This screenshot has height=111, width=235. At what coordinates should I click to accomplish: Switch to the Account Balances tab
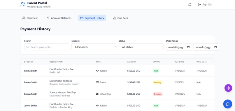(59, 18)
